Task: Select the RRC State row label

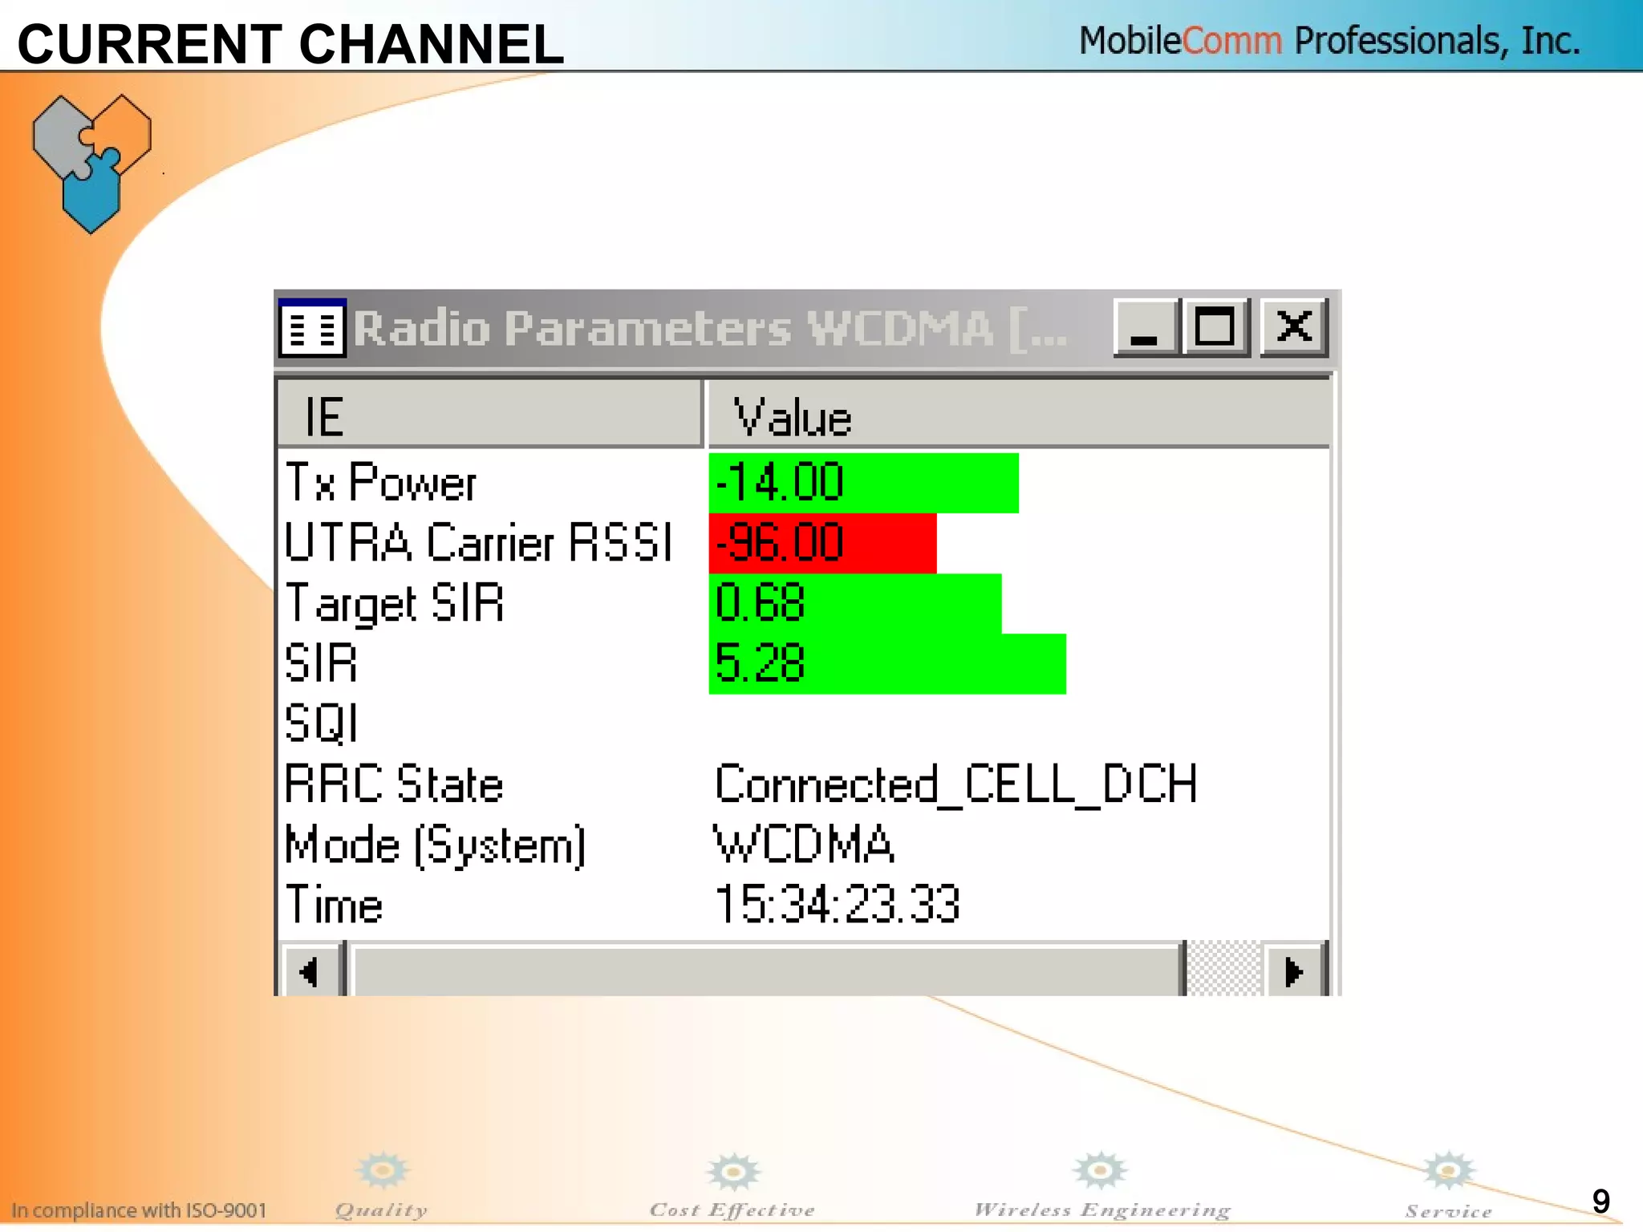Action: point(394,784)
